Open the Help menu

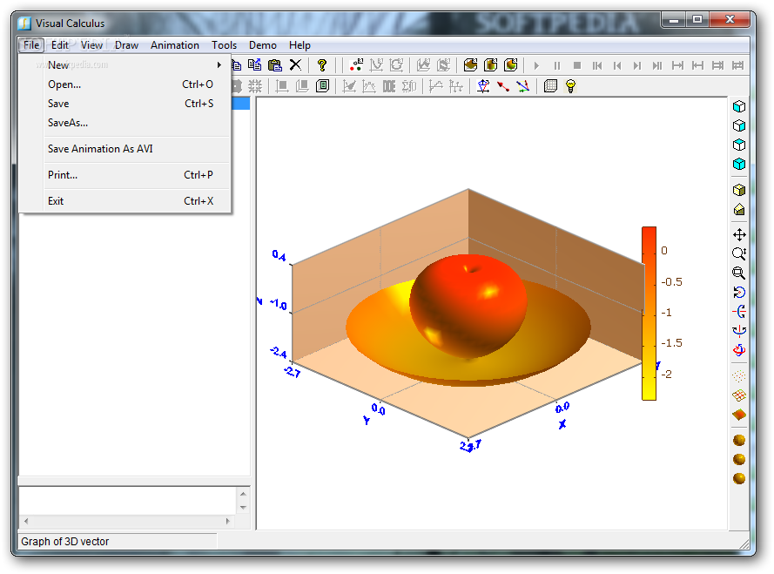point(300,45)
